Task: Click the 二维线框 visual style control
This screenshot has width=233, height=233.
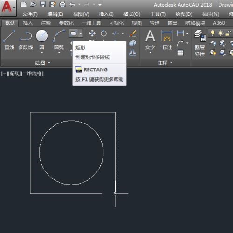Action: [32, 74]
